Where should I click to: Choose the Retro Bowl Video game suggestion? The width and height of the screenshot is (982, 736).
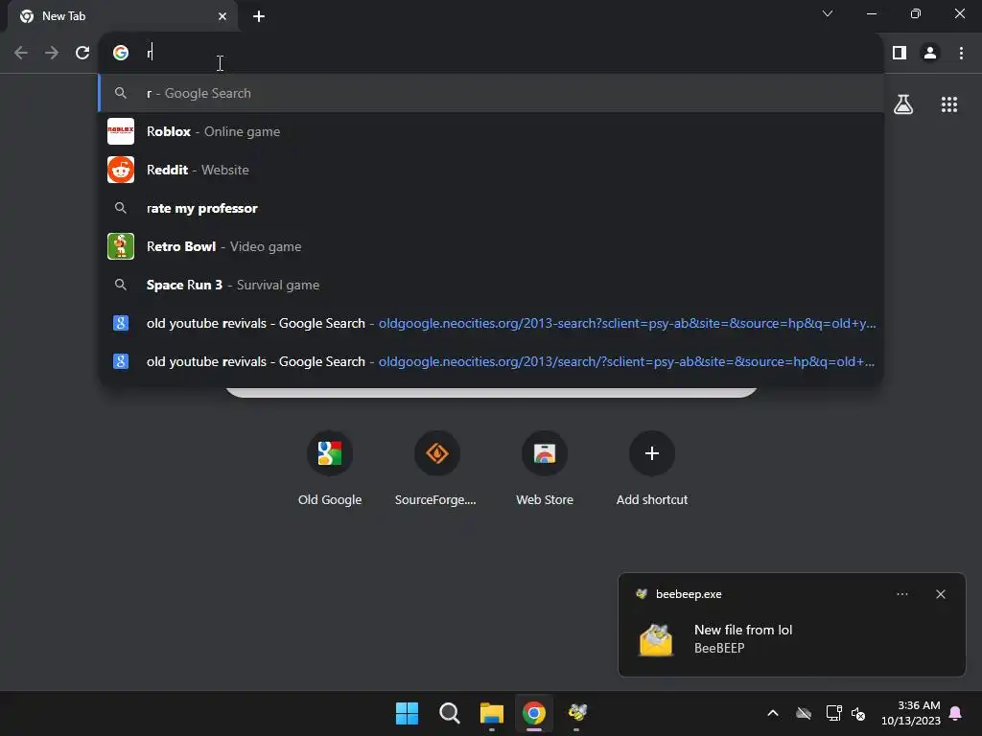491,246
